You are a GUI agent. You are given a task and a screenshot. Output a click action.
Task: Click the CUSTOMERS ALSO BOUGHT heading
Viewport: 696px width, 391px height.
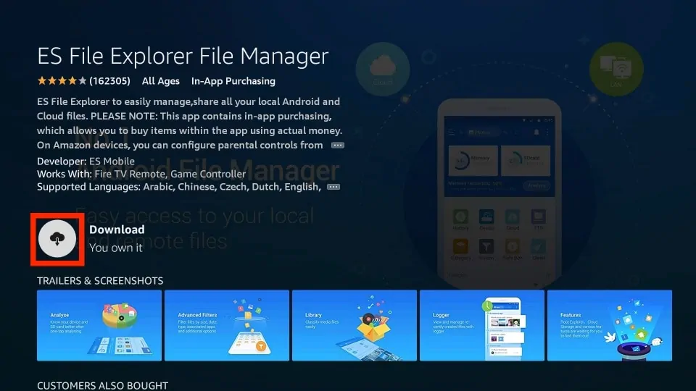[102, 386]
